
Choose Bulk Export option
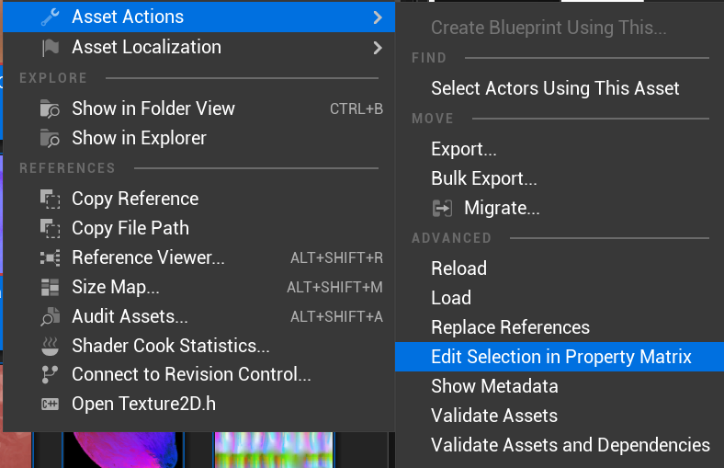[483, 178]
